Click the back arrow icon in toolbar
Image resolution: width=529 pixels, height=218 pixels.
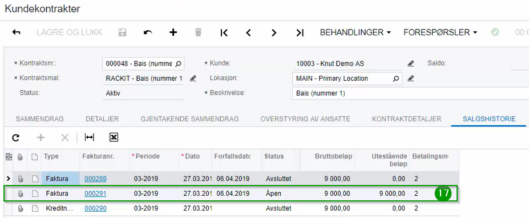(x=16, y=32)
